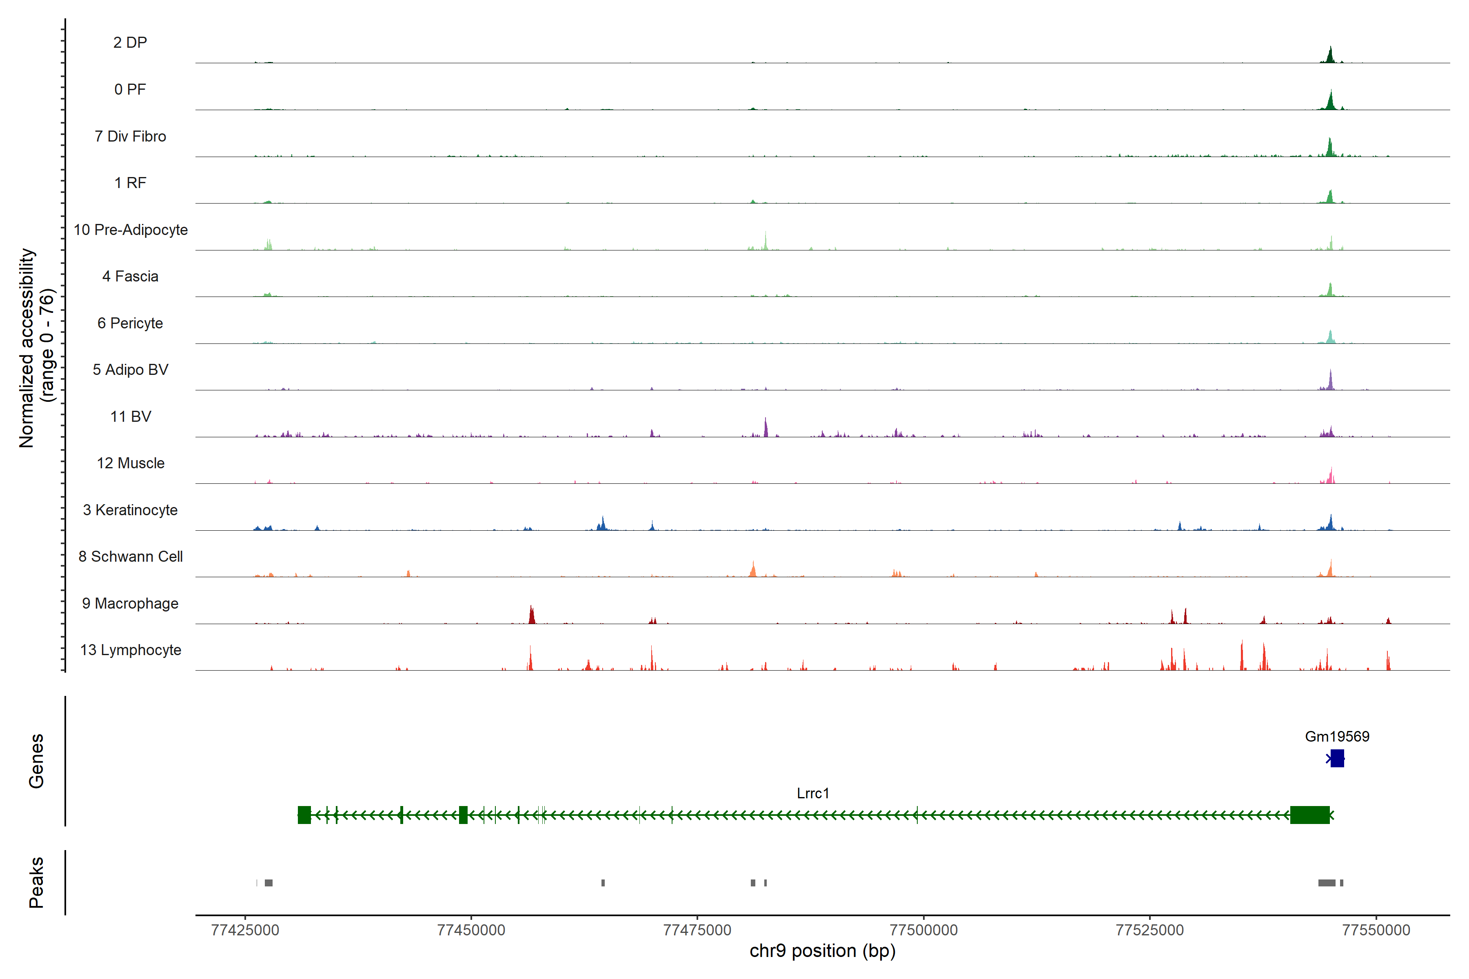Click the widest gray peak bar at right

click(1327, 883)
